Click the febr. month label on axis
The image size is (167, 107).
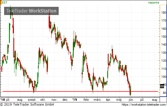[x=87, y=100]
